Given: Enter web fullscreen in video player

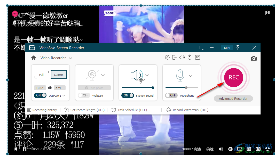Looking at the screenshot, I should pos(258,149).
